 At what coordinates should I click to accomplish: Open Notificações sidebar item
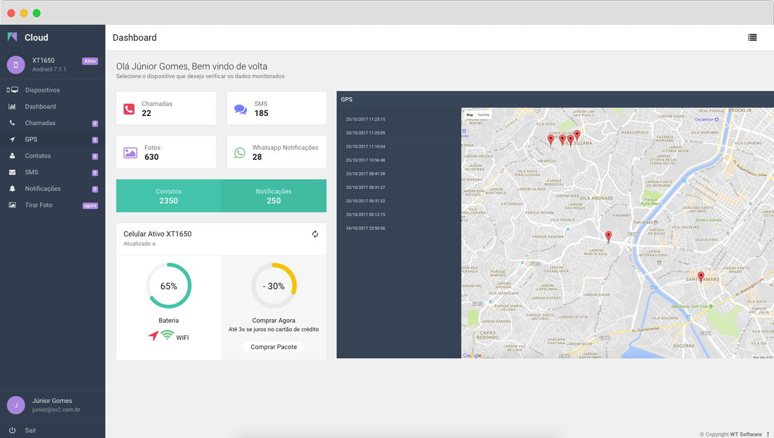(42, 189)
